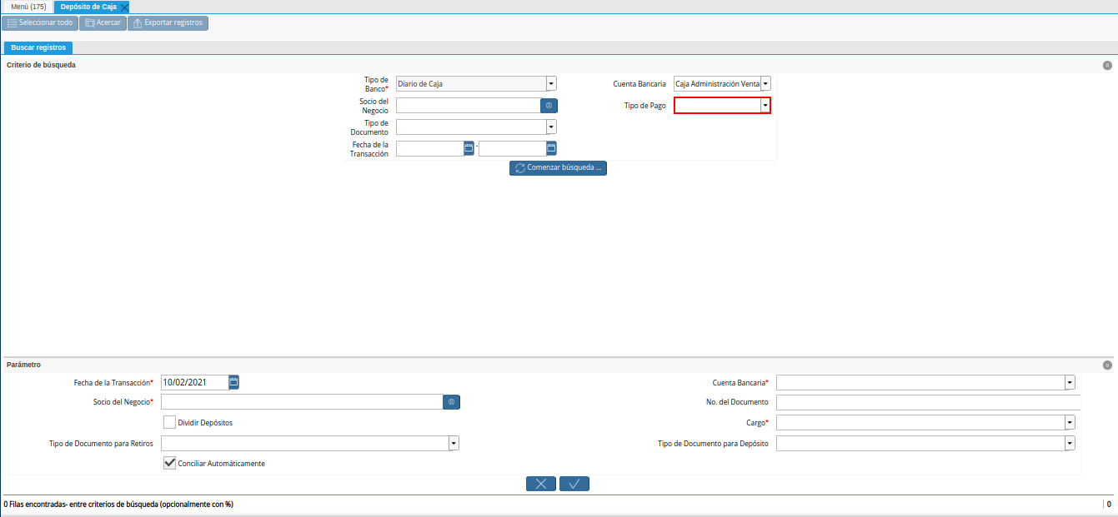1118x517 pixels.
Task: Open Tipo de Documento para Retiros dropdown
Action: (x=454, y=443)
